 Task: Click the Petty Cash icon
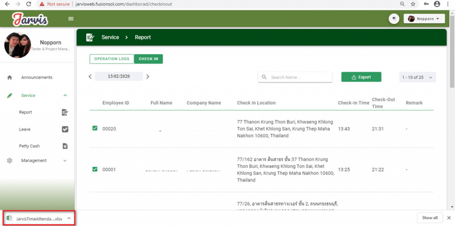(x=65, y=146)
